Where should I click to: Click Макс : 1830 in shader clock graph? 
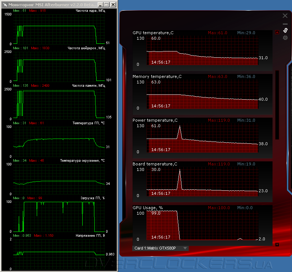(x=40, y=48)
